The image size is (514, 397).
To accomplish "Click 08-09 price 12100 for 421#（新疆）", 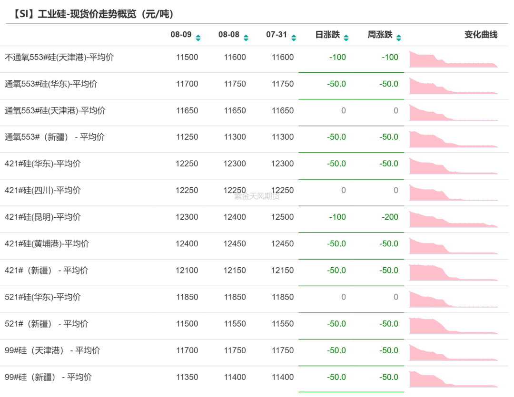I will click(x=187, y=270).
